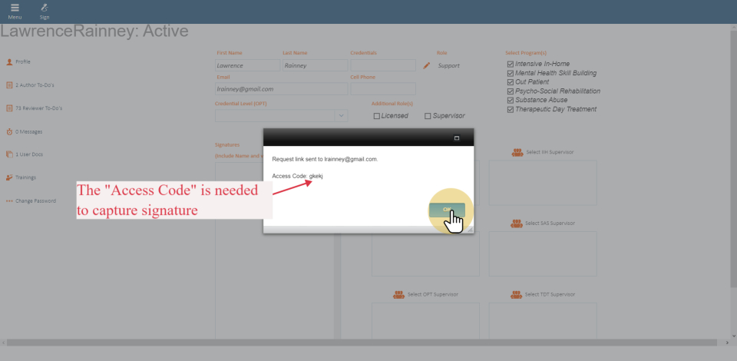737x361 pixels.
Task: Click the horizontal scrollbar at bottom
Action: pos(368,342)
